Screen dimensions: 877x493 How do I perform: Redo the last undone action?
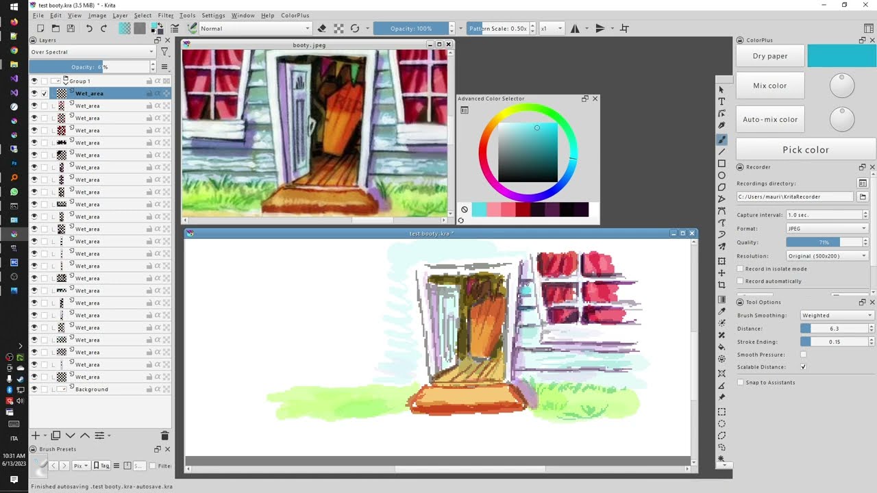click(104, 28)
